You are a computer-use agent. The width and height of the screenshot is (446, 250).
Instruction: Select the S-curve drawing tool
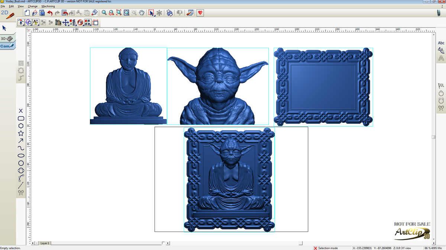pyautogui.click(x=21, y=148)
